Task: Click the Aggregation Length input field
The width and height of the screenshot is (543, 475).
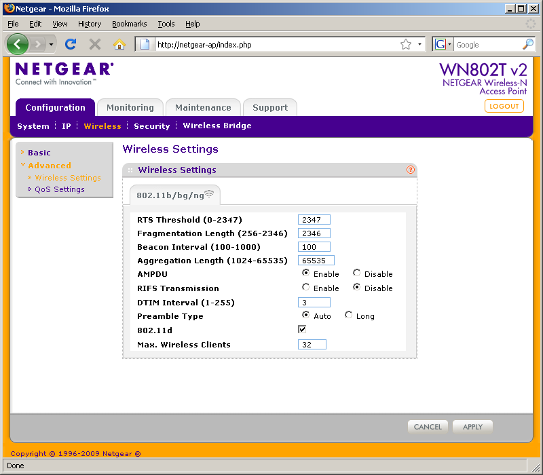Action: (316, 260)
